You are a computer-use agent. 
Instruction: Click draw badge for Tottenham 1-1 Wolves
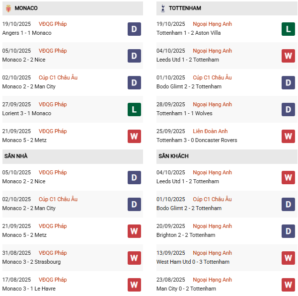pyautogui.click(x=288, y=109)
